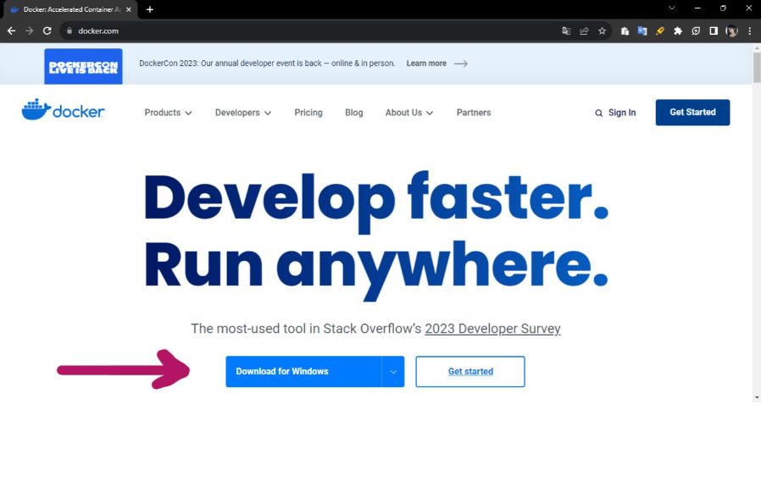The height and width of the screenshot is (477, 761).
Task: Click the browser forward arrow
Action: (x=29, y=31)
